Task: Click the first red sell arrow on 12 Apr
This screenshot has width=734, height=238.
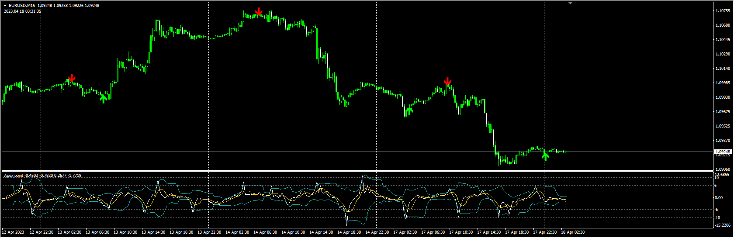Action: point(72,78)
